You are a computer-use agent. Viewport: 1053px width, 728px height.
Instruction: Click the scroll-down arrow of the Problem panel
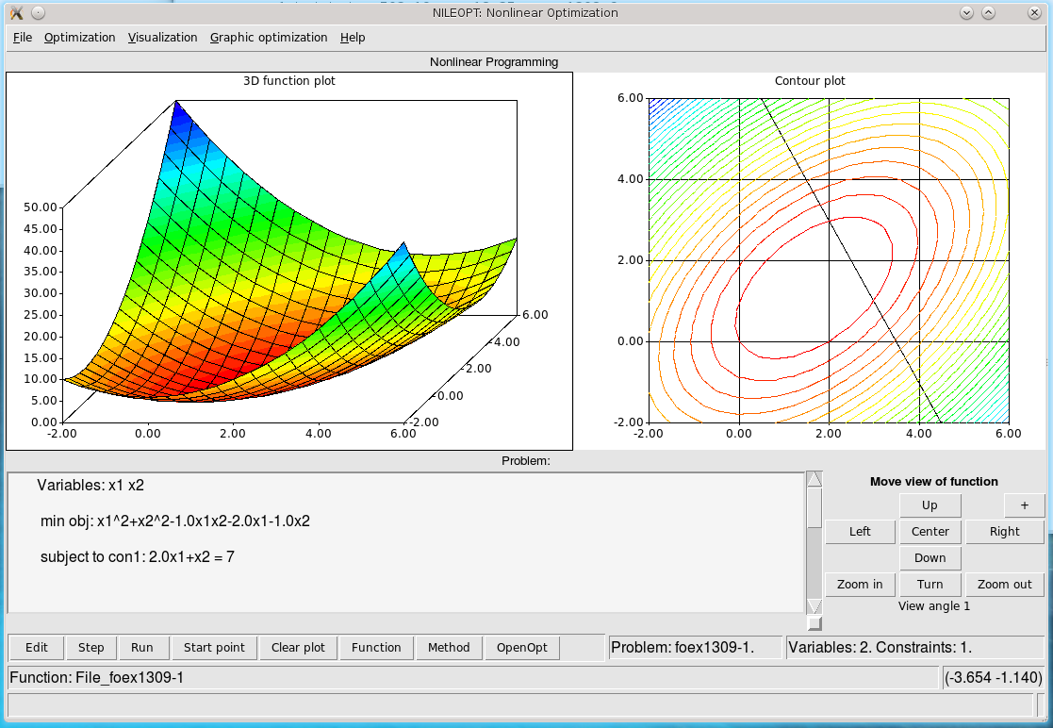(x=814, y=606)
